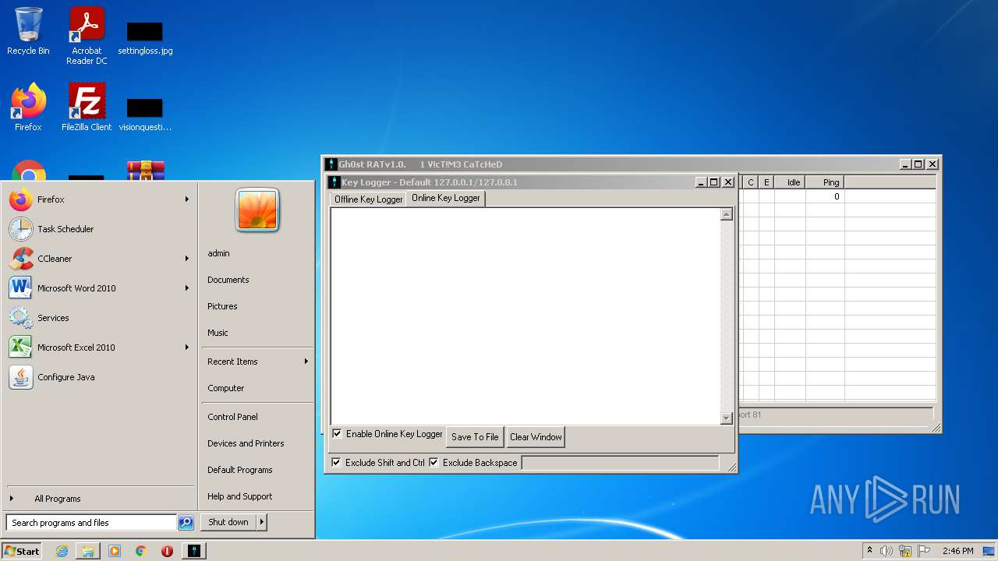
Task: Open CCleaner from the Start menu
Action: 99,259
